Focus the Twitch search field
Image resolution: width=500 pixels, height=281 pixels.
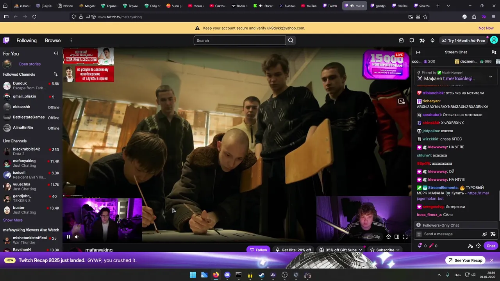point(240,41)
